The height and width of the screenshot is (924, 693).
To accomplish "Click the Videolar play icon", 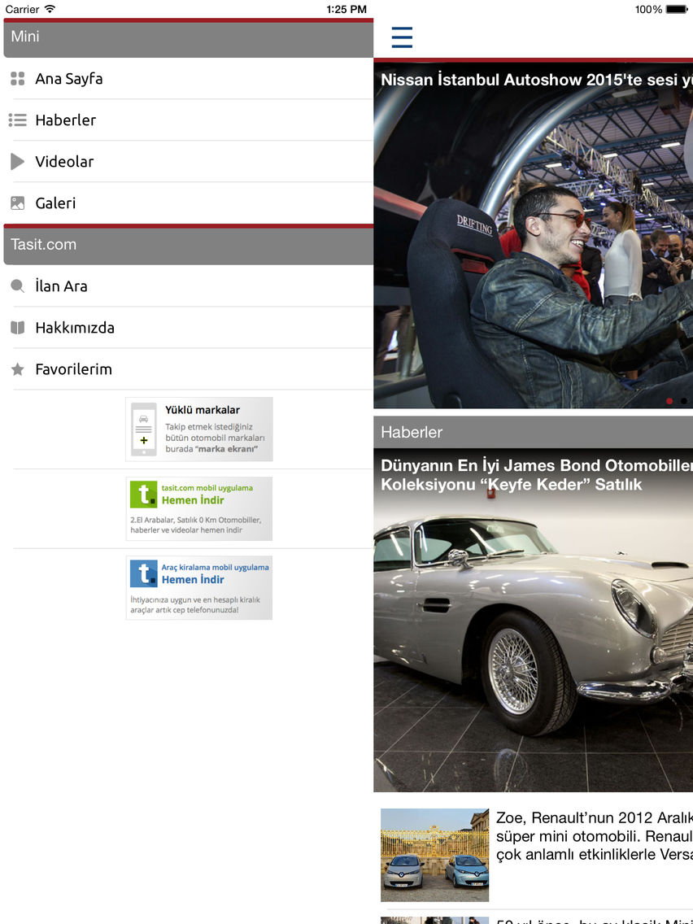I will point(17,162).
